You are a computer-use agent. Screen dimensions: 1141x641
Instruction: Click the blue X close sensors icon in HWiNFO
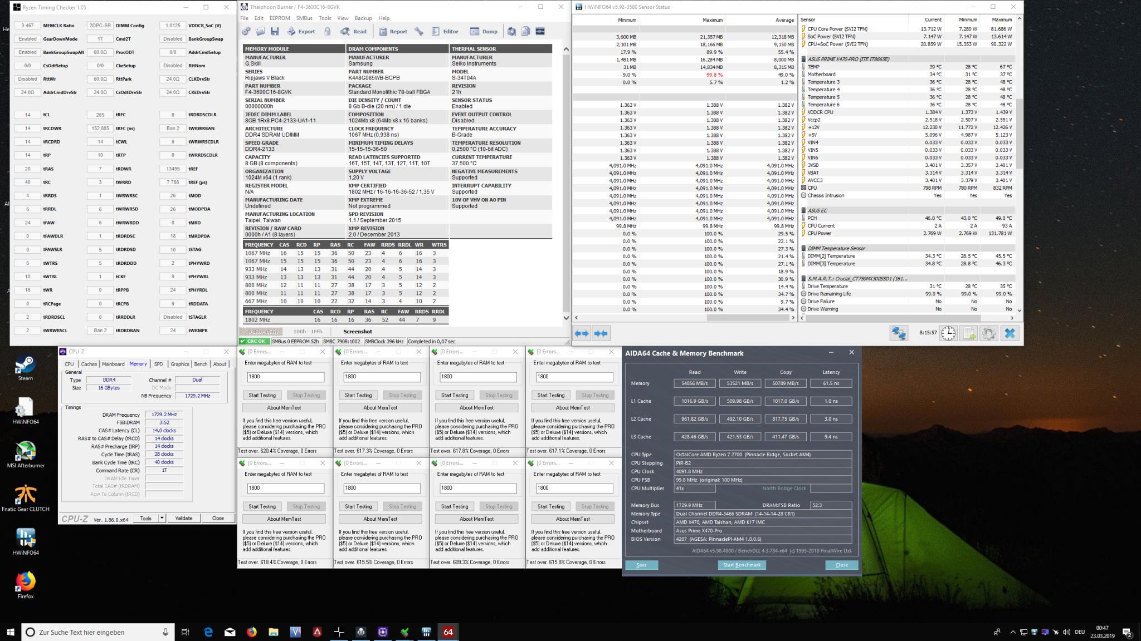1010,333
